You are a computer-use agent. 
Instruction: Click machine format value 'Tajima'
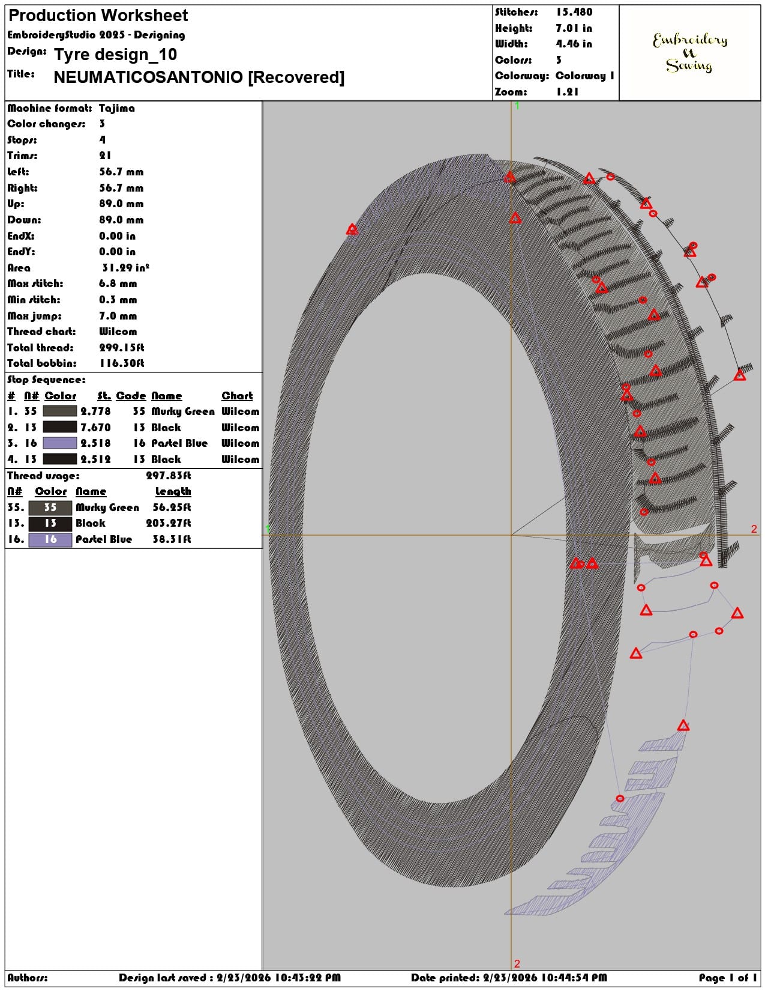(x=117, y=108)
